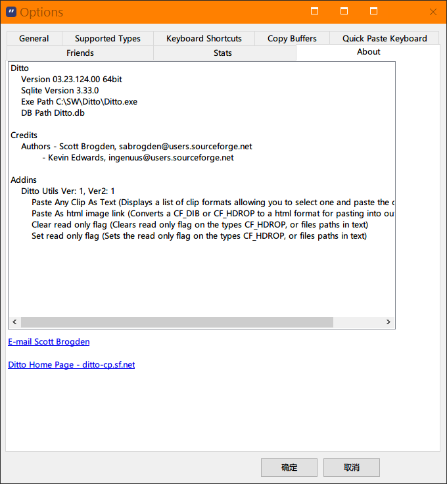
Task: Select the About tab
Action: pos(368,52)
